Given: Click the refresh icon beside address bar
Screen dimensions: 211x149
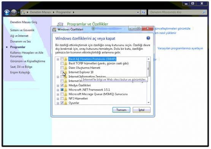Looking at the screenshot, I should 143,13.
